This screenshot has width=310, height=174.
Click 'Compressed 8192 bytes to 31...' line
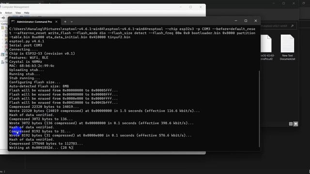point(40,131)
